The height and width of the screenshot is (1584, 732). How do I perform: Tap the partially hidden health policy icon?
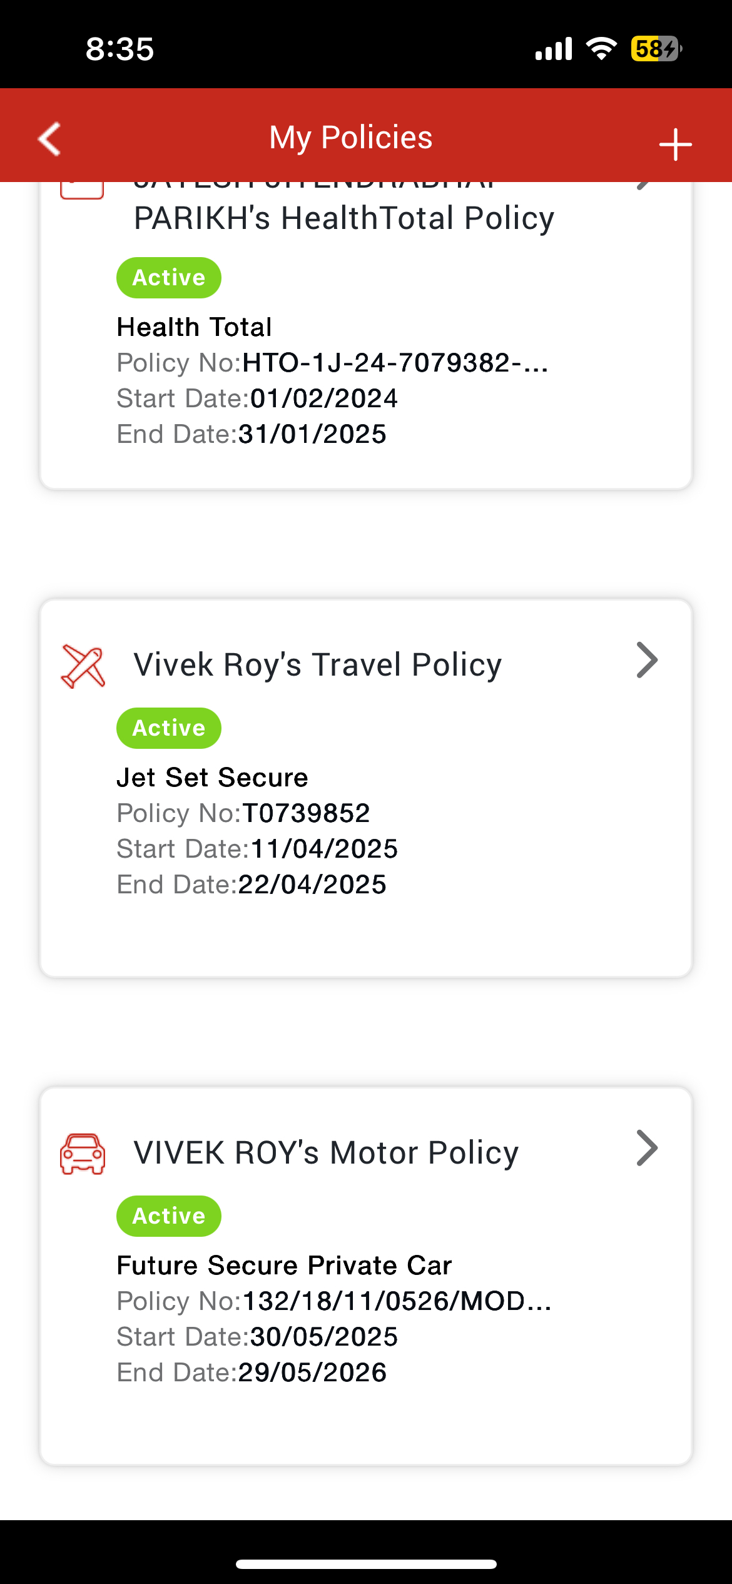point(82,190)
